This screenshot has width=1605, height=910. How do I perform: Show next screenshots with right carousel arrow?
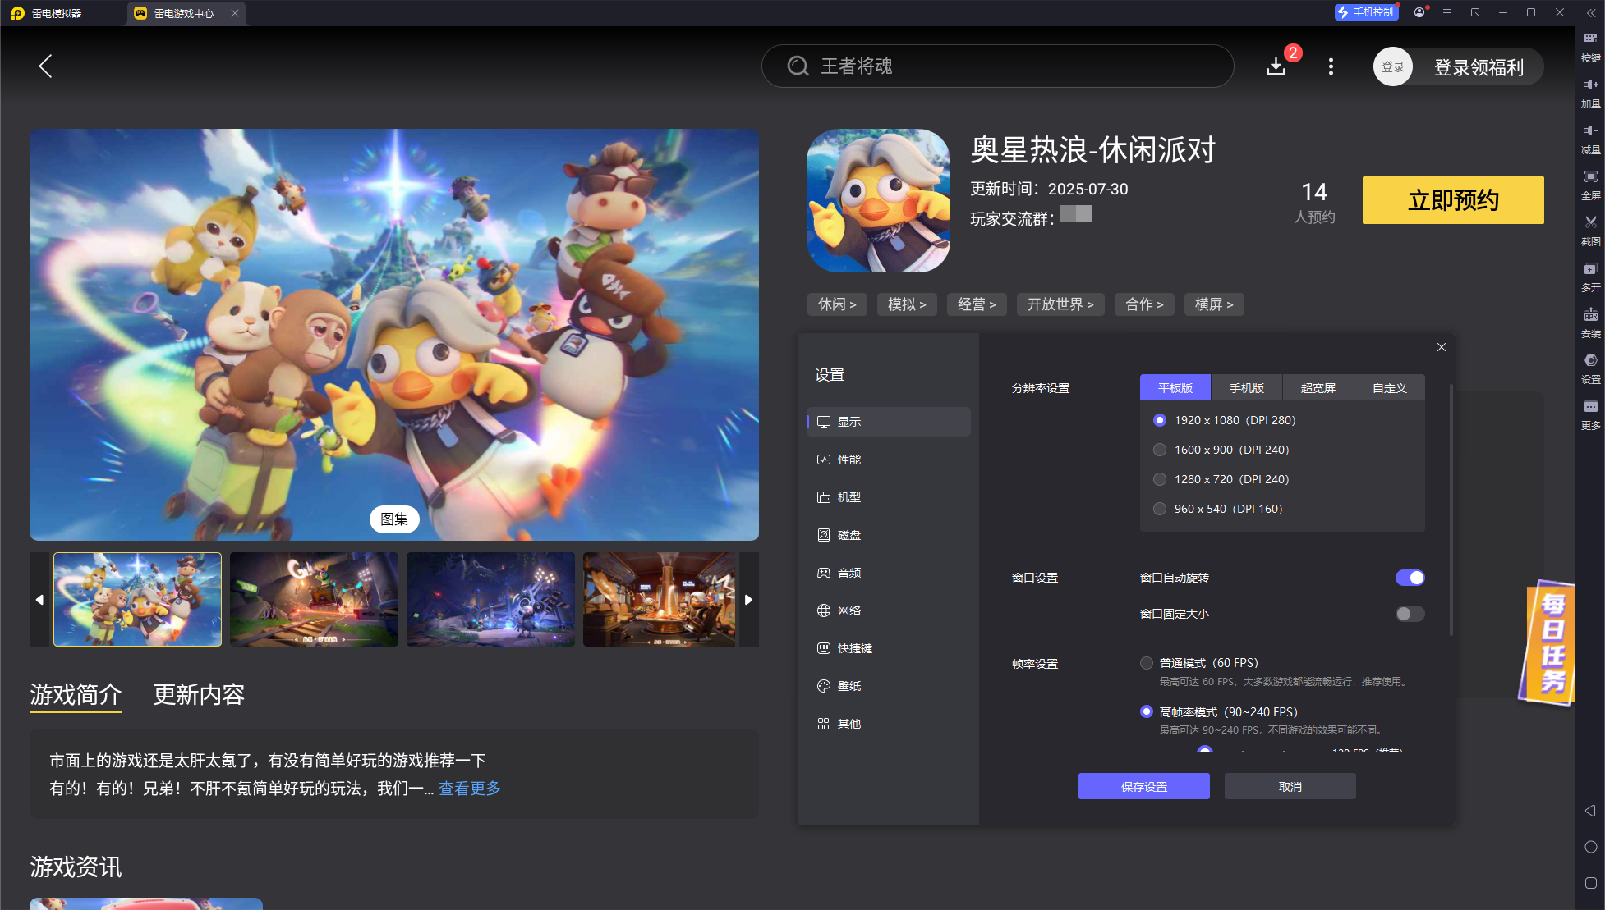pos(748,600)
